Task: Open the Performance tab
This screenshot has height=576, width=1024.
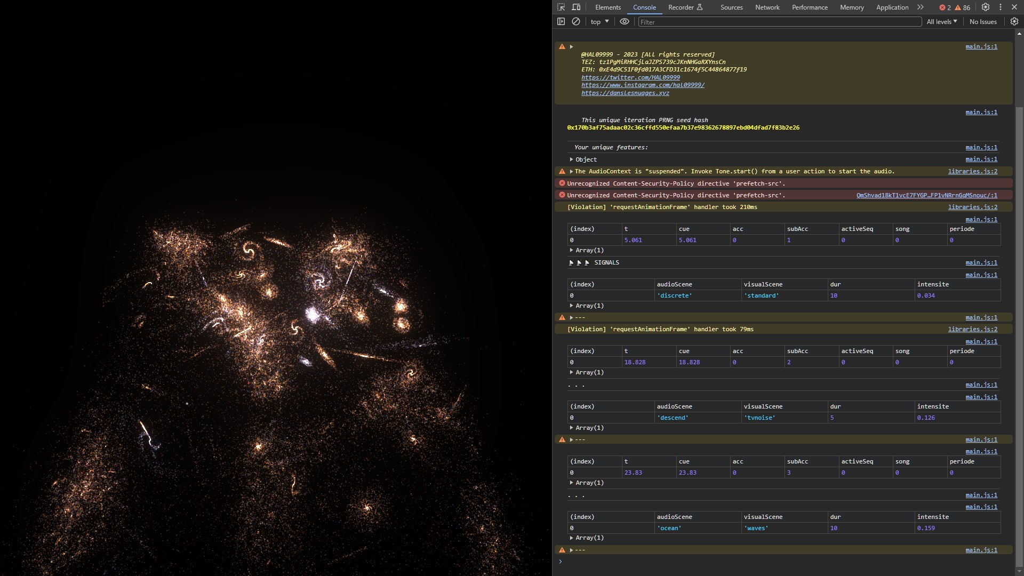Action: click(810, 7)
